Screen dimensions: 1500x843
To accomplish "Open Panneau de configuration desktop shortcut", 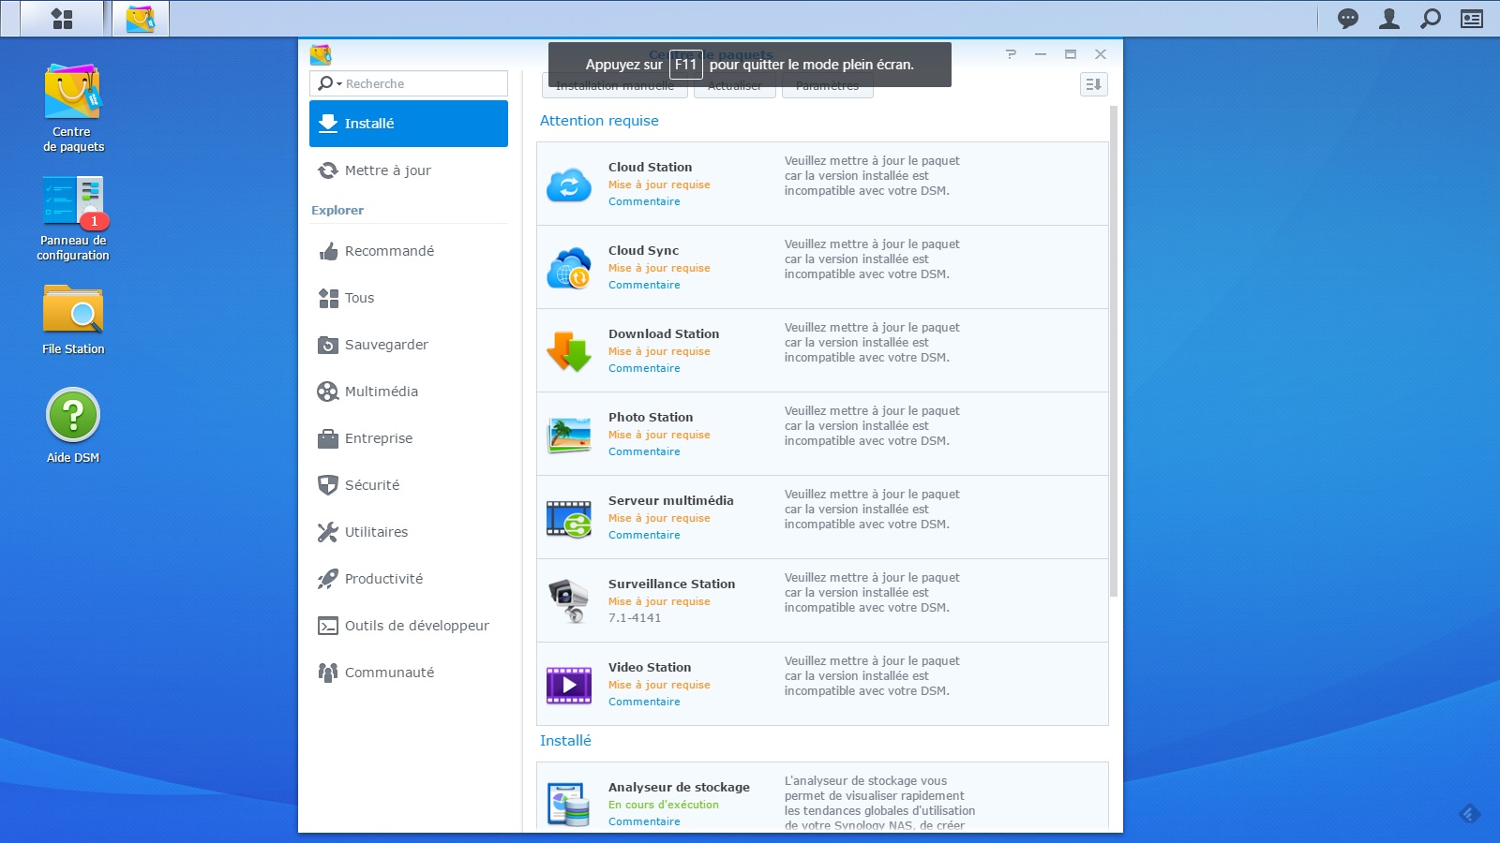I will click(73, 218).
